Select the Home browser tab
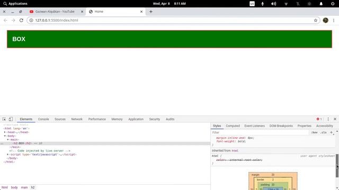This screenshot has height=190, width=339. (115, 12)
